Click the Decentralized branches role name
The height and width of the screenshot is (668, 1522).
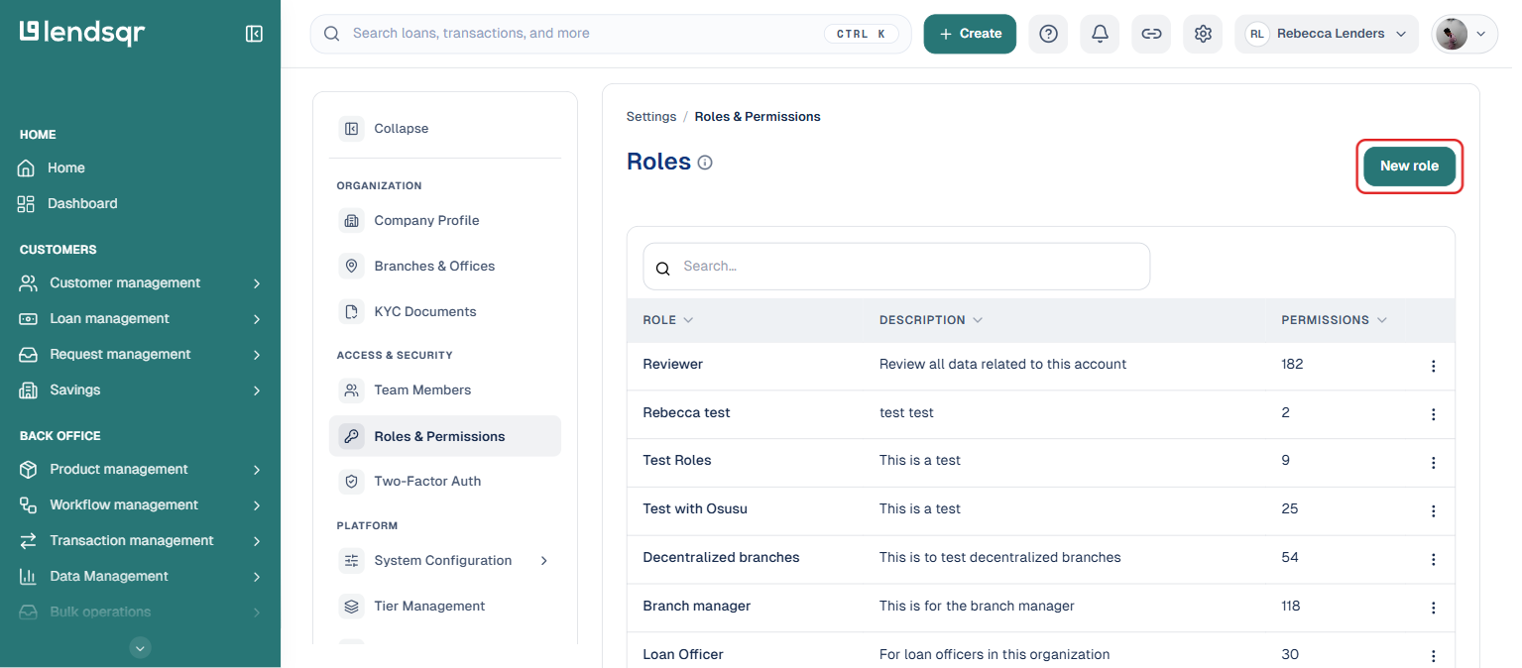click(x=721, y=558)
